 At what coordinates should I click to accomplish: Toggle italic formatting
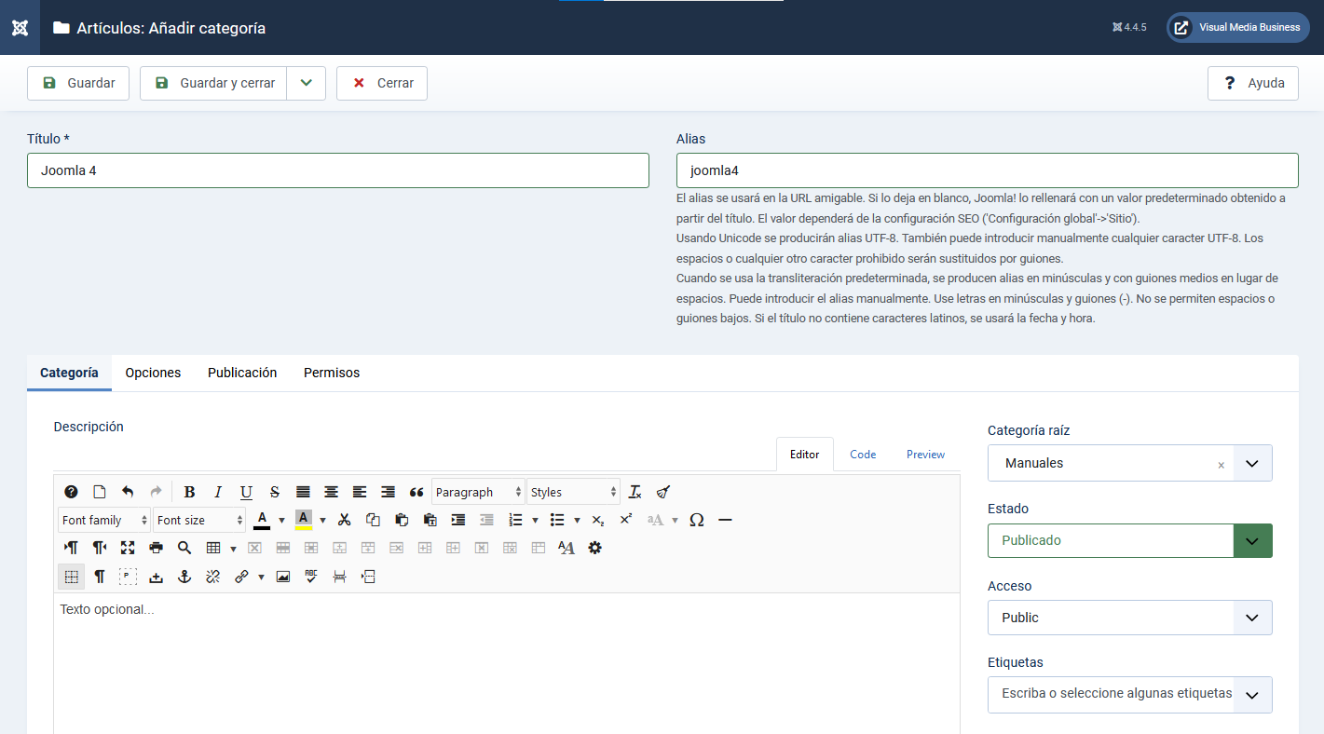pos(218,492)
